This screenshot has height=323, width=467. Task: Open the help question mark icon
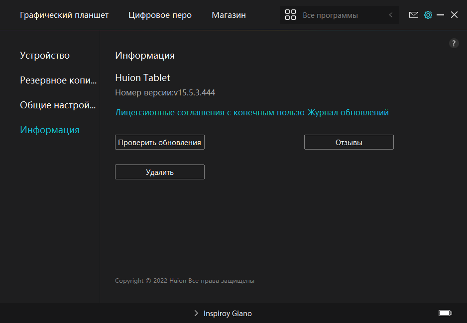454,43
